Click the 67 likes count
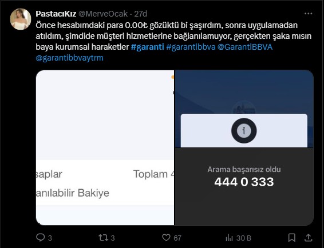 tap(177, 238)
